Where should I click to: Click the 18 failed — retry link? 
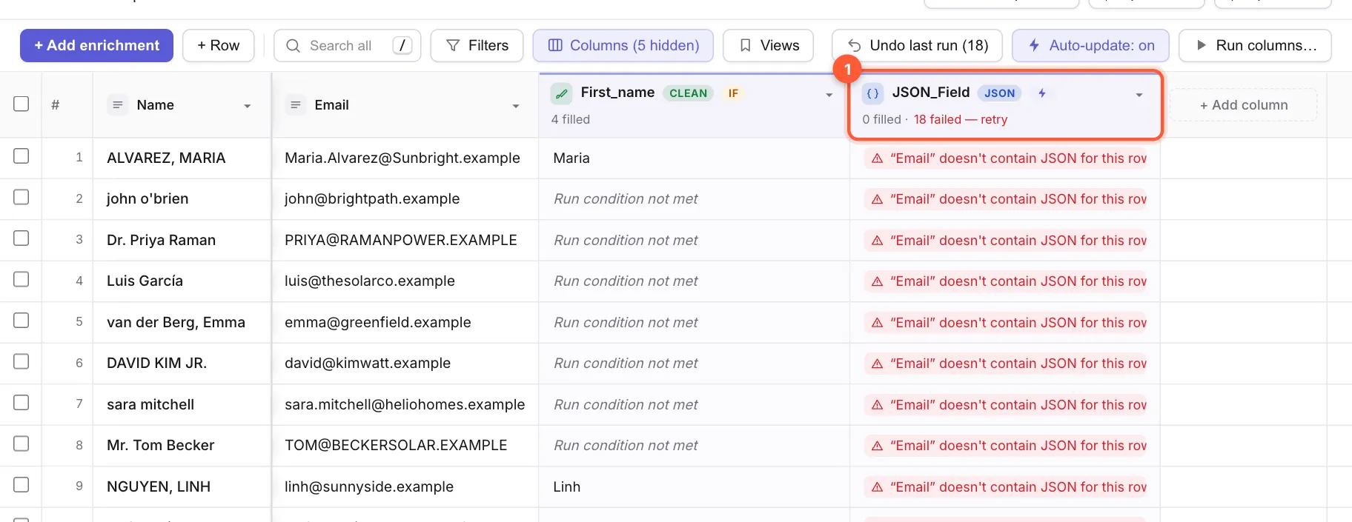coord(961,119)
